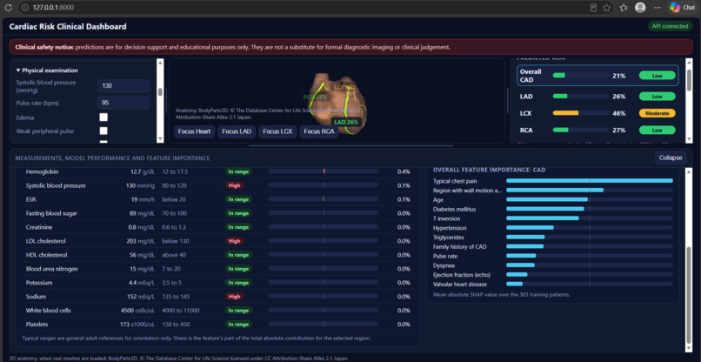Click the Focus LAD button

click(x=236, y=131)
